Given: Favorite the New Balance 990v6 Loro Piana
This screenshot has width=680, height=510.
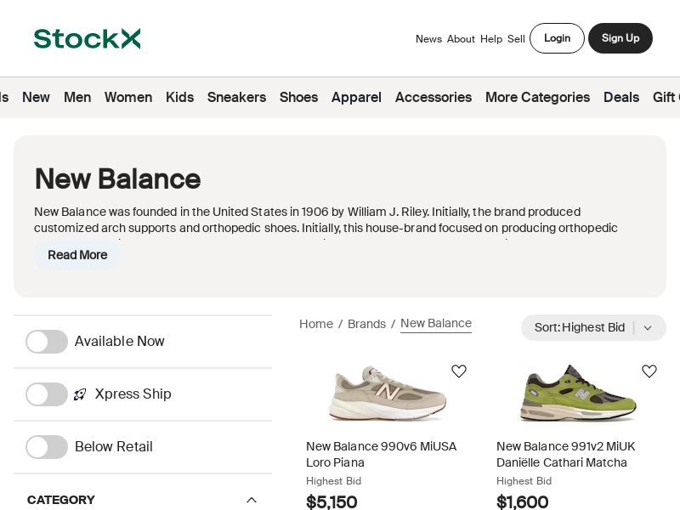Looking at the screenshot, I should point(459,371).
